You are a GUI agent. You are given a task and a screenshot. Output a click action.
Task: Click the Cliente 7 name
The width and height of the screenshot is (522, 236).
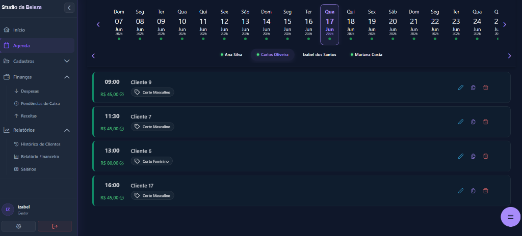pos(141,116)
